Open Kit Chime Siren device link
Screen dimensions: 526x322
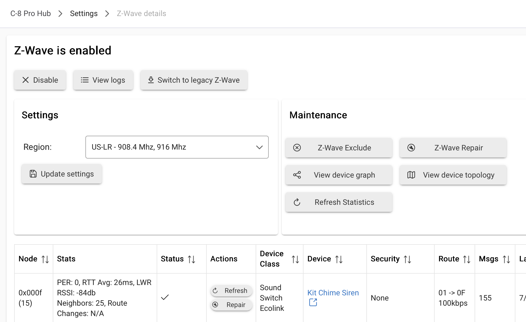point(333,293)
